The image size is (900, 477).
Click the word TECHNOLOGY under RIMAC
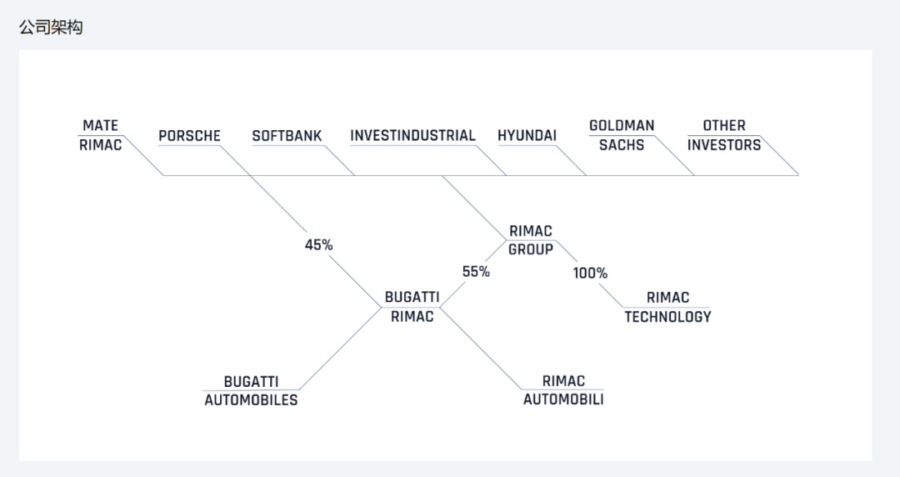point(667,317)
